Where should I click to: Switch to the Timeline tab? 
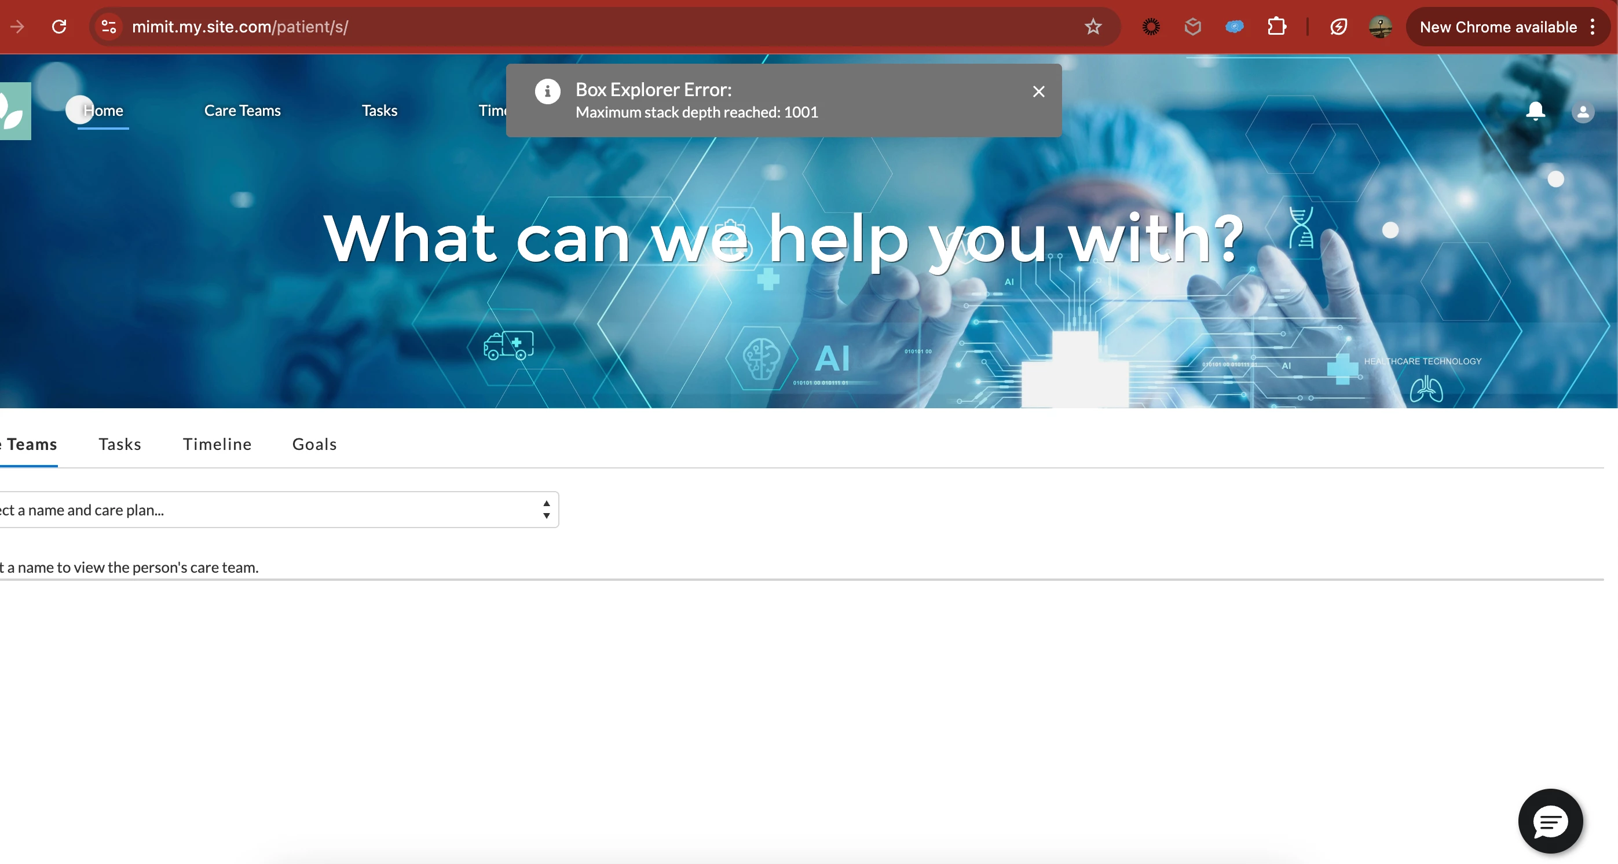(217, 445)
